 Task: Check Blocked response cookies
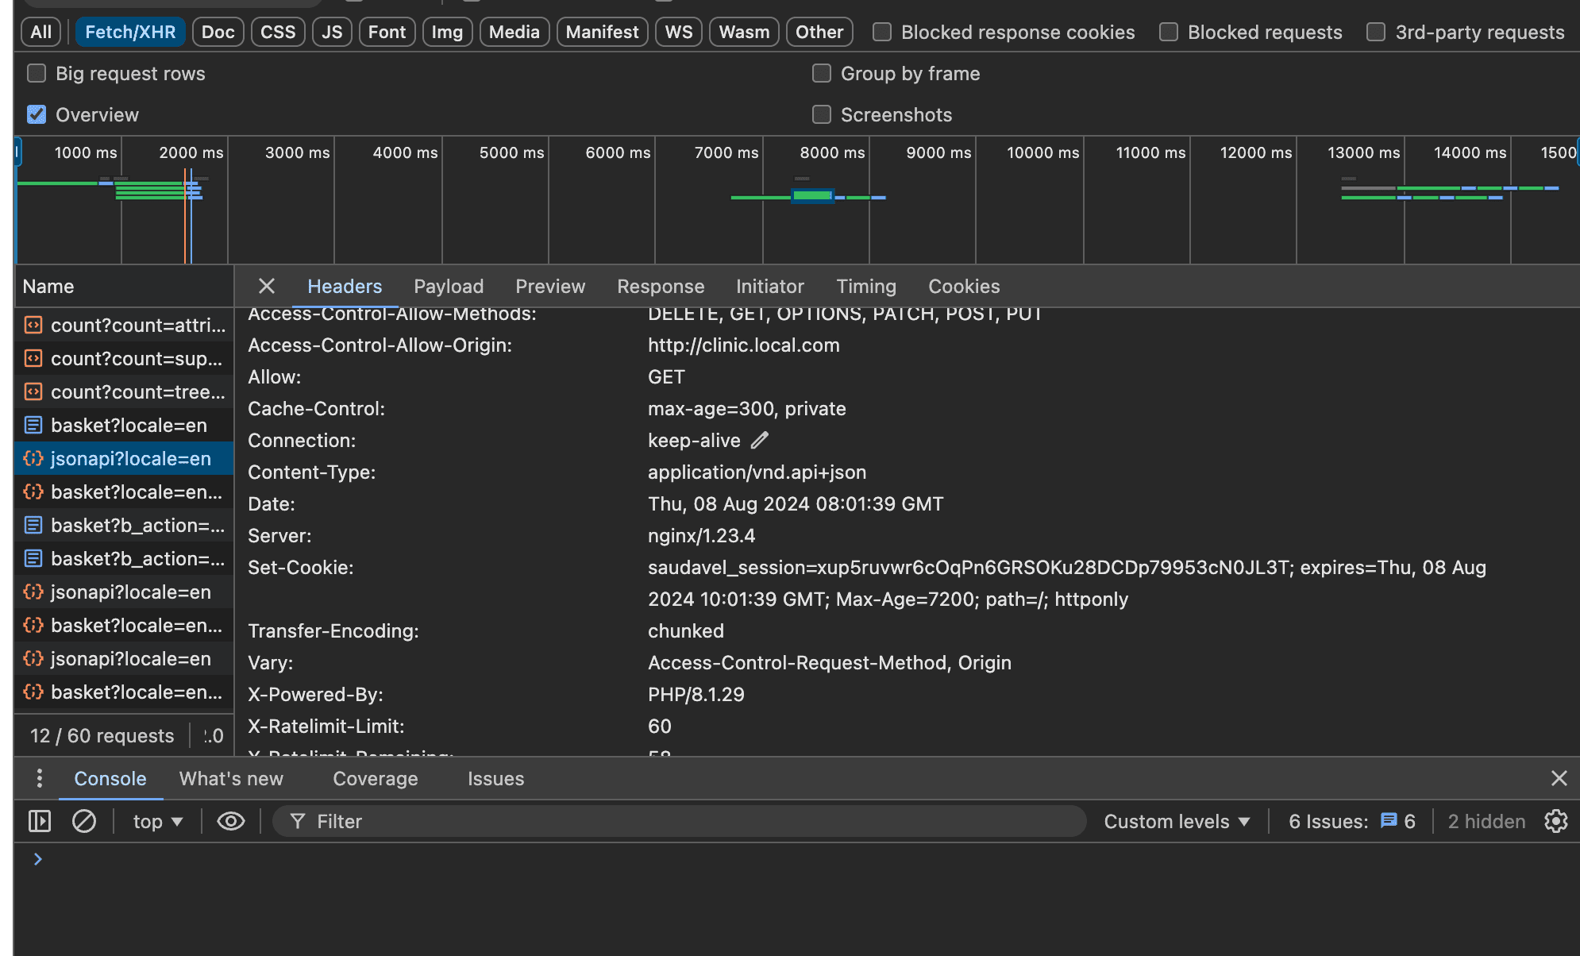(x=882, y=32)
